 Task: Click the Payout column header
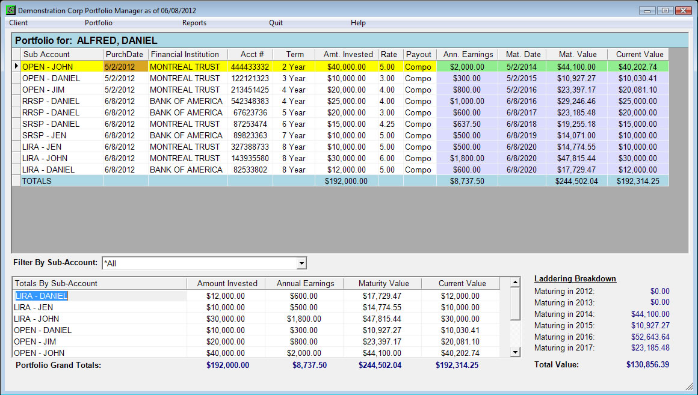pos(420,54)
